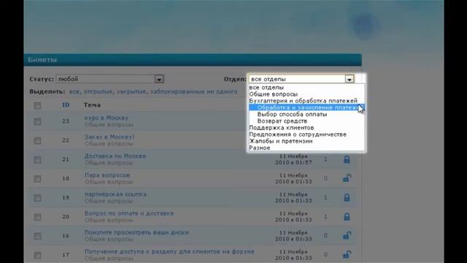Select 'Обработка и зачисление платежей' option
Image resolution: width=467 pixels, height=263 pixels.
306,107
